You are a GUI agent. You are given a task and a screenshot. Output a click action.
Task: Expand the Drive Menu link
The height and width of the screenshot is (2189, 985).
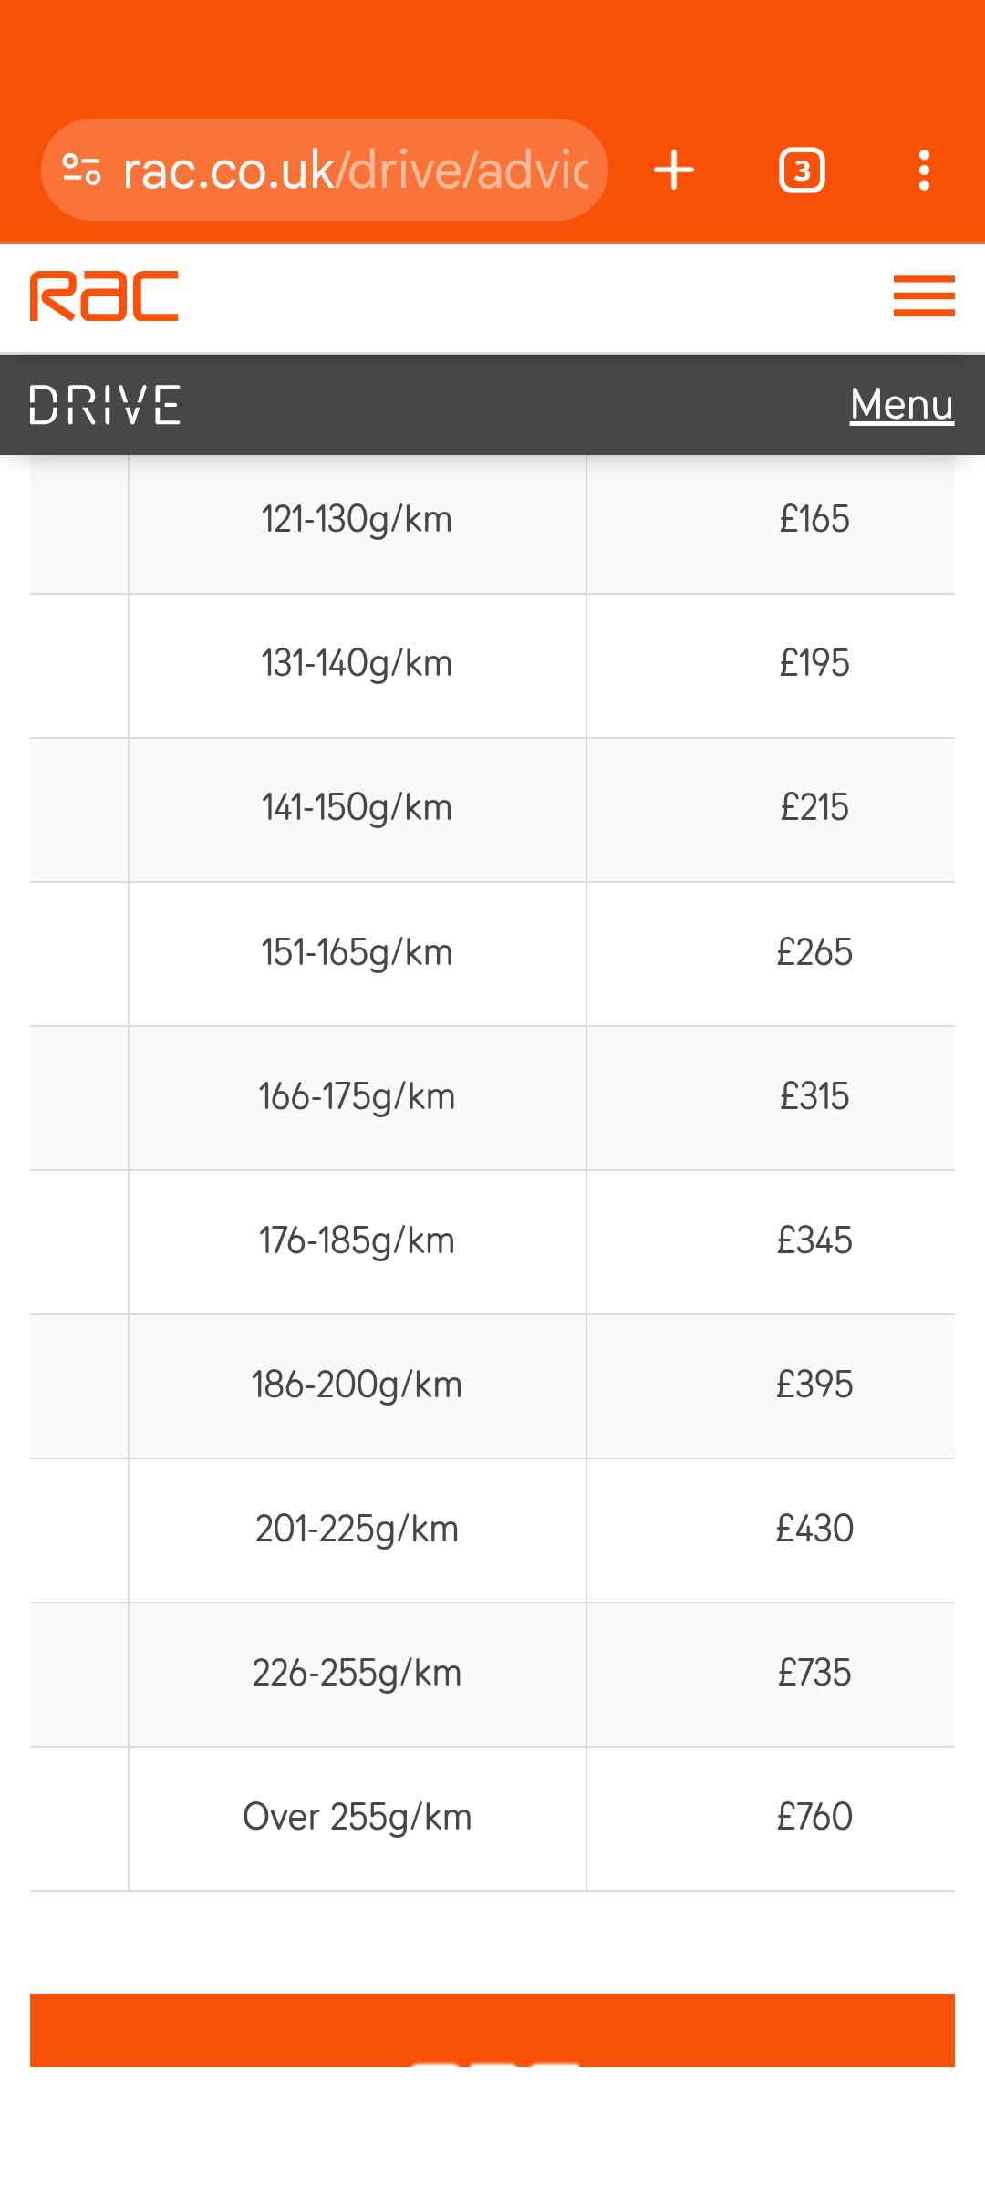point(901,404)
